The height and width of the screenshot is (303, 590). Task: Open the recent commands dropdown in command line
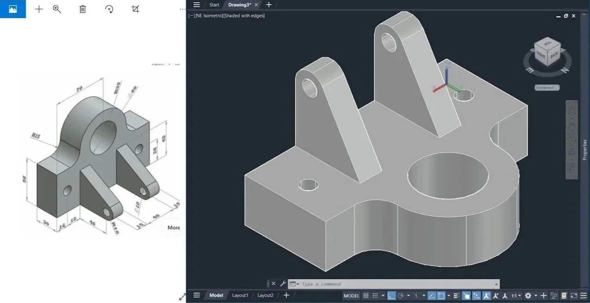point(294,284)
